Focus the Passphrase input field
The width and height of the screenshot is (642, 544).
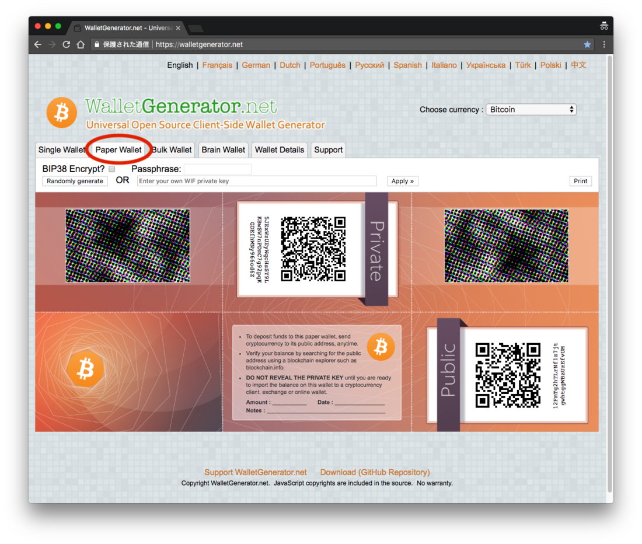tap(218, 169)
